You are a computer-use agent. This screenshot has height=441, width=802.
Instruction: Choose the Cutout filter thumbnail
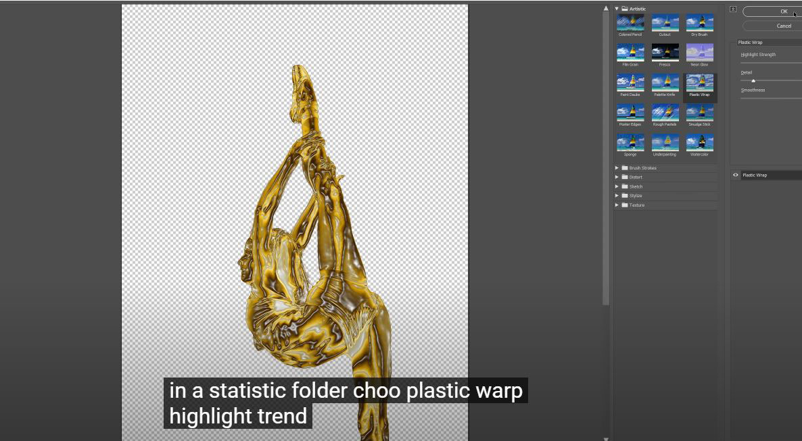click(665, 23)
